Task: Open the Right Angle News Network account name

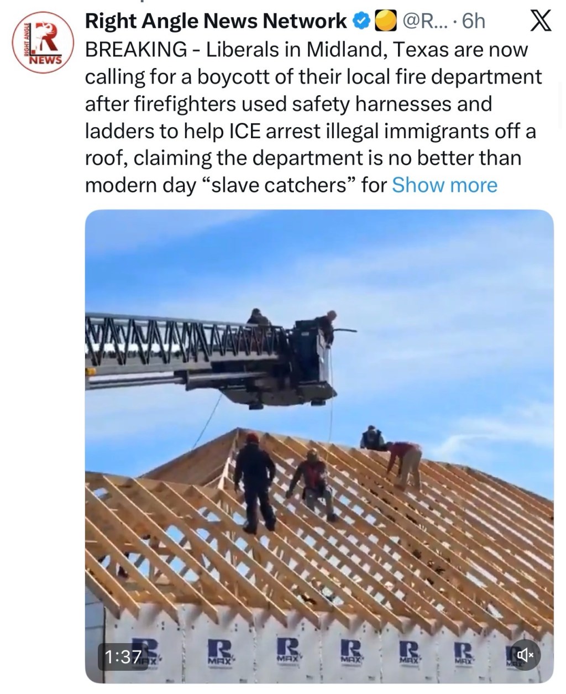Action: pyautogui.click(x=216, y=22)
